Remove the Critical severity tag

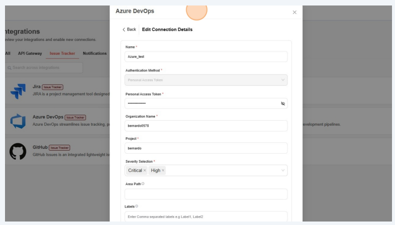point(145,171)
